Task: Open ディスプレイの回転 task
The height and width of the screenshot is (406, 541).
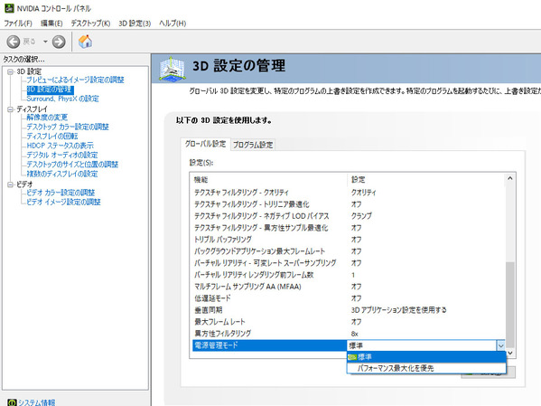Action: tap(52, 137)
